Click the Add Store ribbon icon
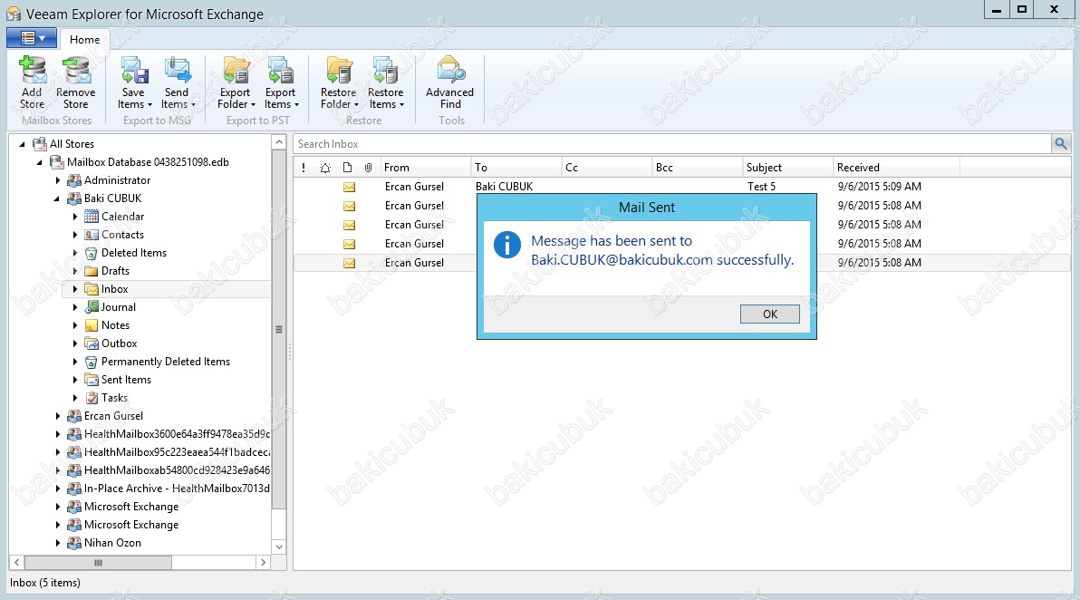1080x600 pixels. 32,71
